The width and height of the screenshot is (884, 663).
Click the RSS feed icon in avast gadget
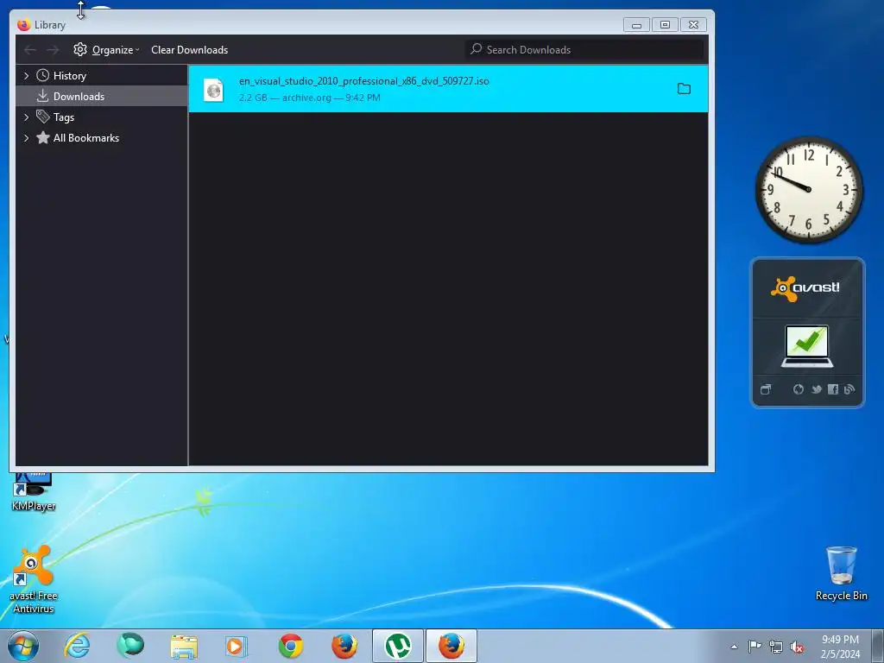tap(849, 389)
